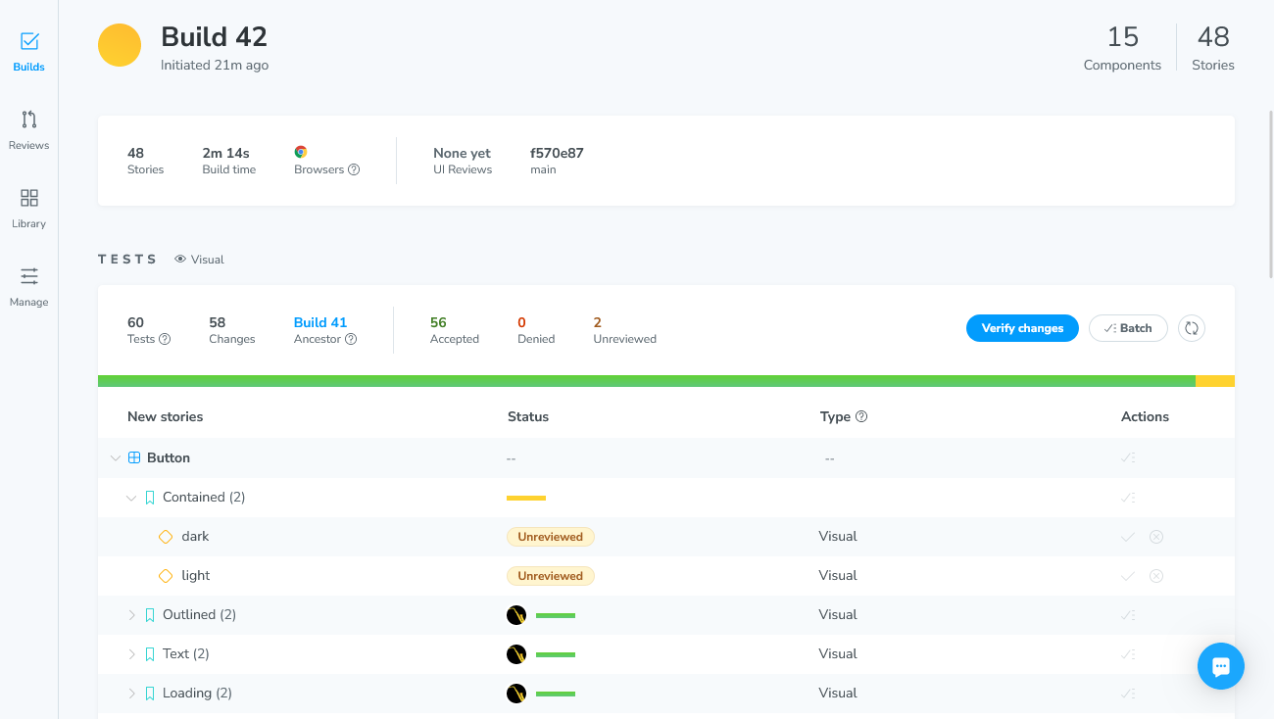Click the light story diamond icon
Image resolution: width=1274 pixels, height=719 pixels.
166,576
